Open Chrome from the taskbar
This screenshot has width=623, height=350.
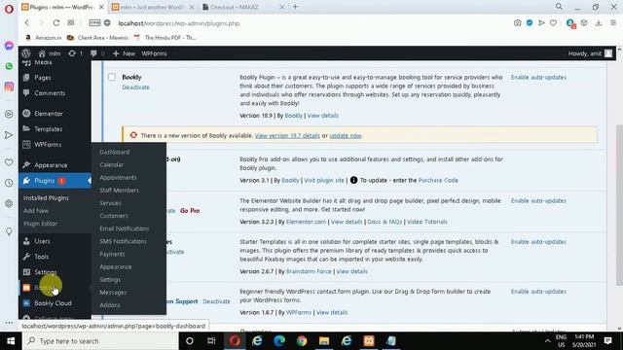click(x=302, y=341)
